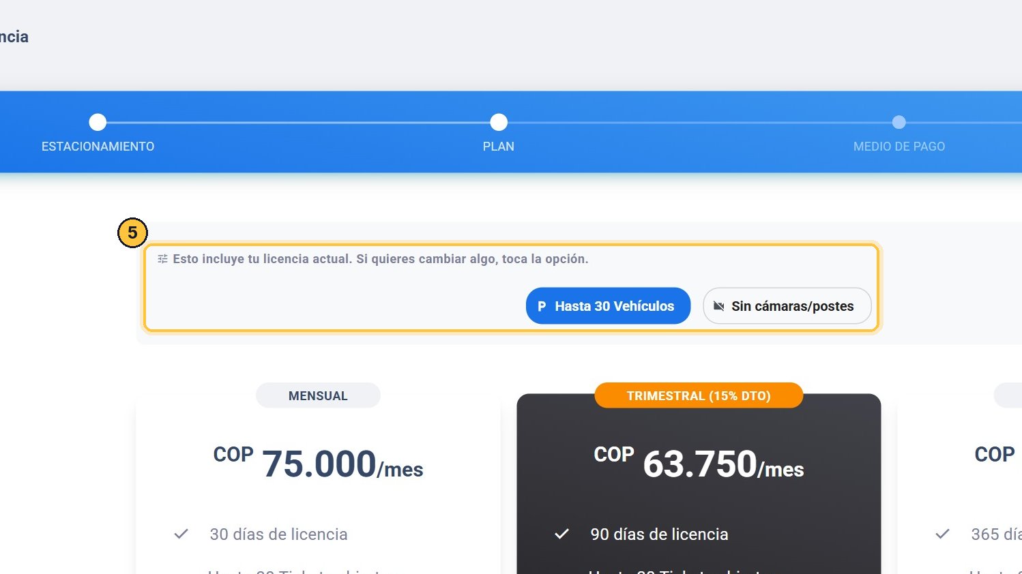Viewport: 1022px width, 574px height.
Task: Click the COP 63.750/mes price
Action: point(699,464)
